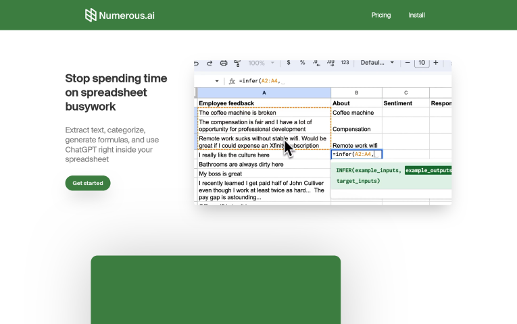
Task: Click the 'Stop spending time' headline
Action: pyautogui.click(x=116, y=92)
